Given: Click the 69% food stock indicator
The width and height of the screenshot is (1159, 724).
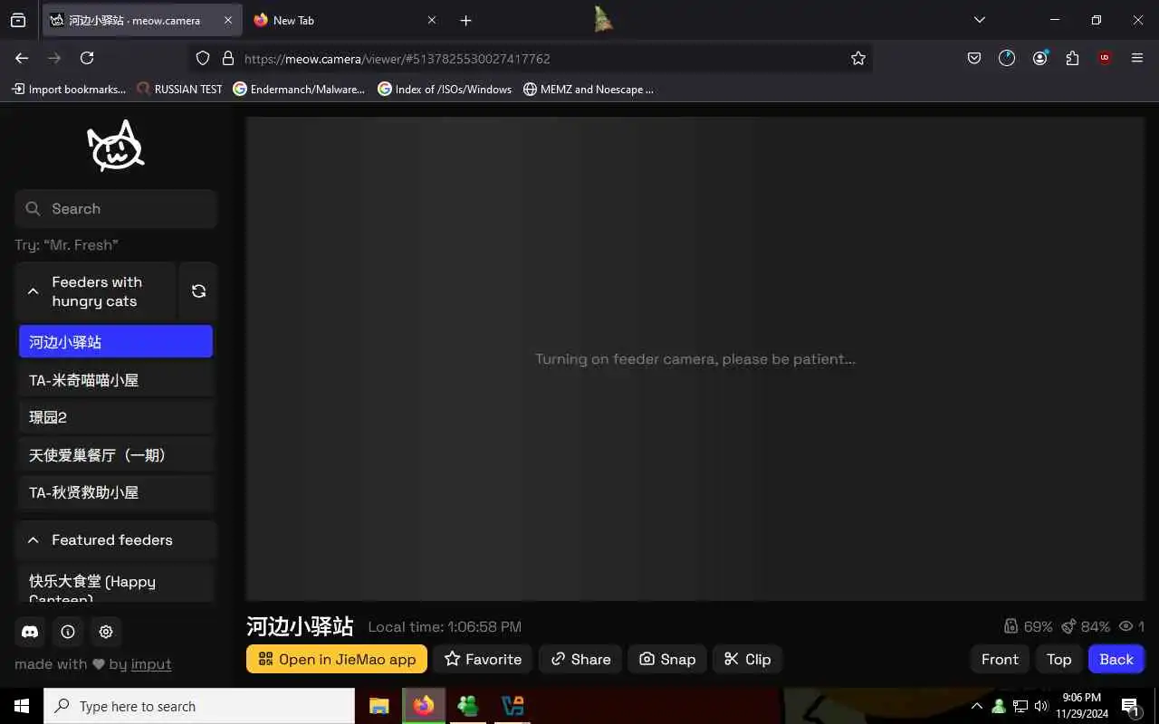Looking at the screenshot, I should pos(1028,626).
